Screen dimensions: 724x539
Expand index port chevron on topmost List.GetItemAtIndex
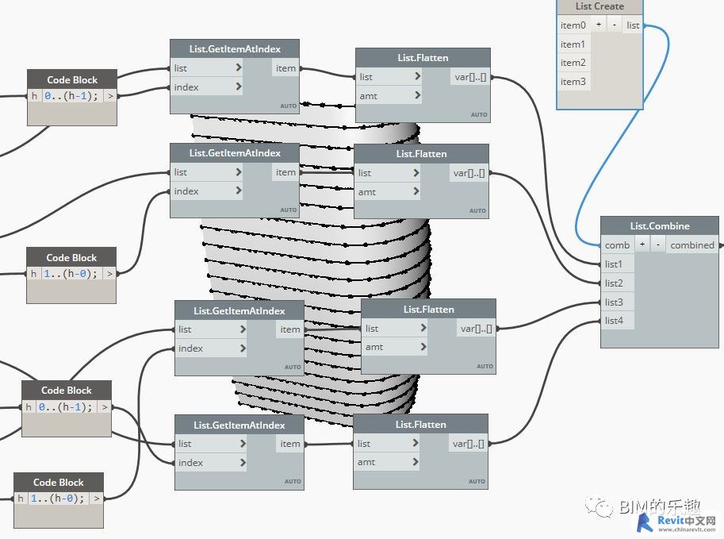point(239,87)
